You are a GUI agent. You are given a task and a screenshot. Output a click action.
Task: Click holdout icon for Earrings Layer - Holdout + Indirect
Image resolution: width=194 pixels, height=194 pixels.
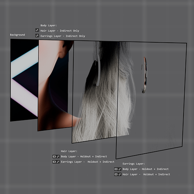click(x=54, y=162)
